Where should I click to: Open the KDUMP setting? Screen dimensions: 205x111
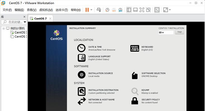pyautogui.click(x=150, y=92)
